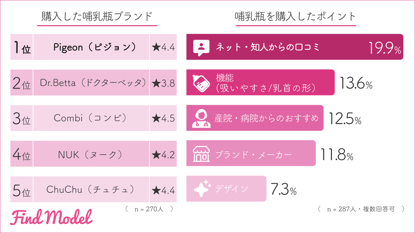
Task: Click the 19.9% word-of-mouth bar
Action: (294, 47)
